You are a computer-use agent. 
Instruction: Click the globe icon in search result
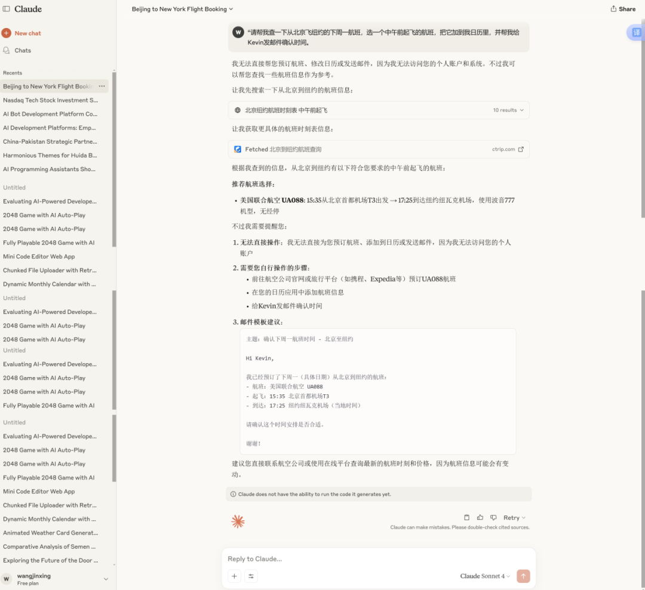point(237,110)
